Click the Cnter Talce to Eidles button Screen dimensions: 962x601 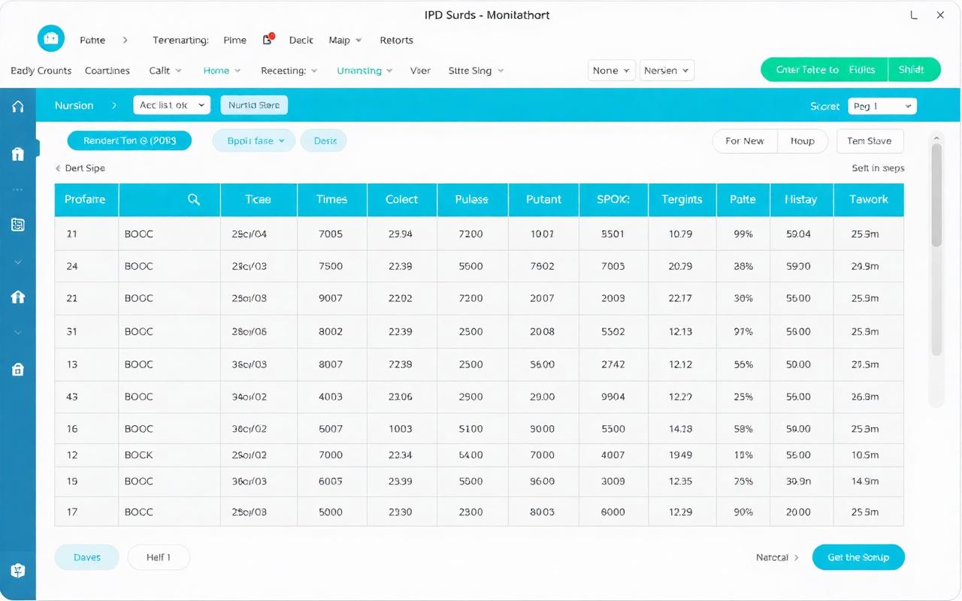coord(824,69)
